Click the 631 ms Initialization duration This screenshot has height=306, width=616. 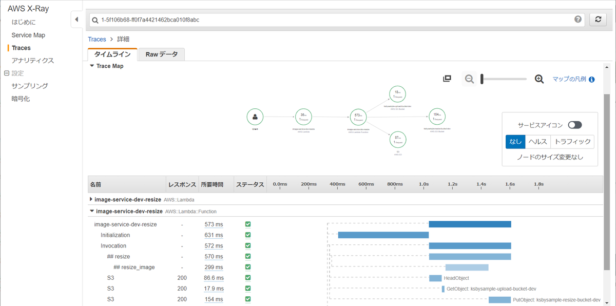pyautogui.click(x=214, y=235)
